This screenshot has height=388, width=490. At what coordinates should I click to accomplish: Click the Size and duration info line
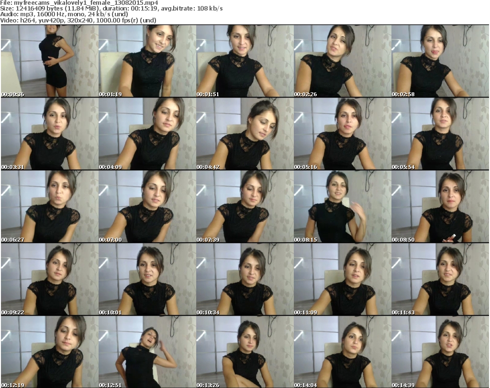coord(111,9)
